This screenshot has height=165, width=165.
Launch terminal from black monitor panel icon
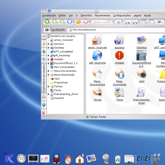pos(33,158)
